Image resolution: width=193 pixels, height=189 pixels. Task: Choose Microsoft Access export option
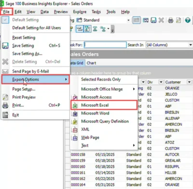[104, 97]
